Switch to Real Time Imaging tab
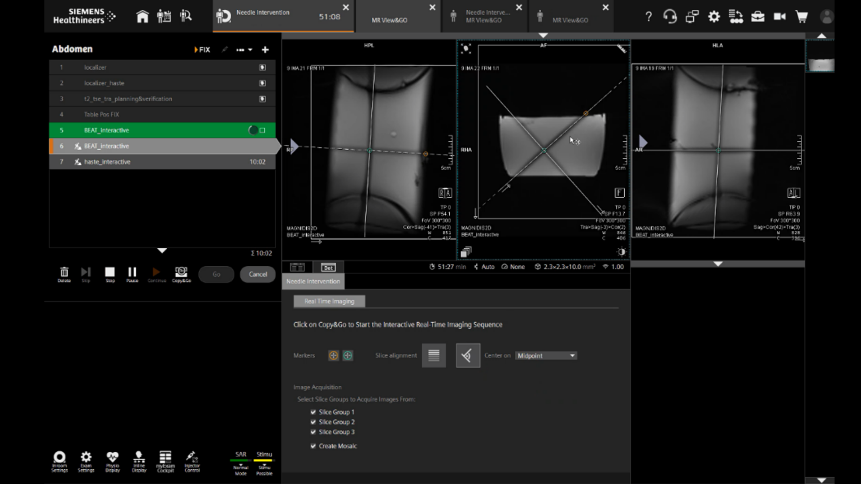Image resolution: width=861 pixels, height=484 pixels. (x=329, y=301)
